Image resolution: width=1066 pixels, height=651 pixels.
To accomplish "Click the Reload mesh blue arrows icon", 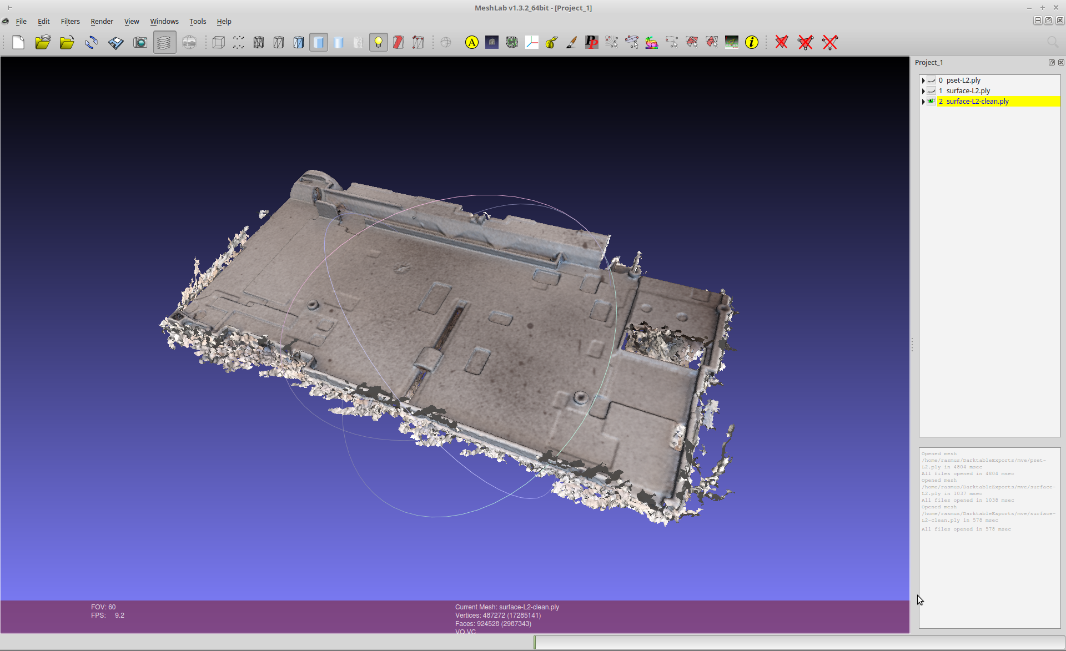I will (x=91, y=42).
